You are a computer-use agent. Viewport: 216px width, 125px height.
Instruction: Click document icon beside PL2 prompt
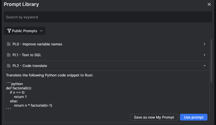click(x=9, y=66)
